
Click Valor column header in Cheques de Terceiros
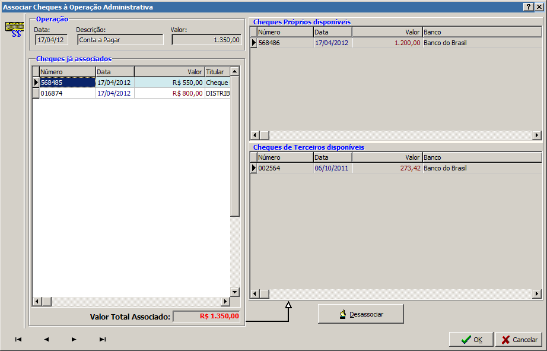(x=387, y=157)
